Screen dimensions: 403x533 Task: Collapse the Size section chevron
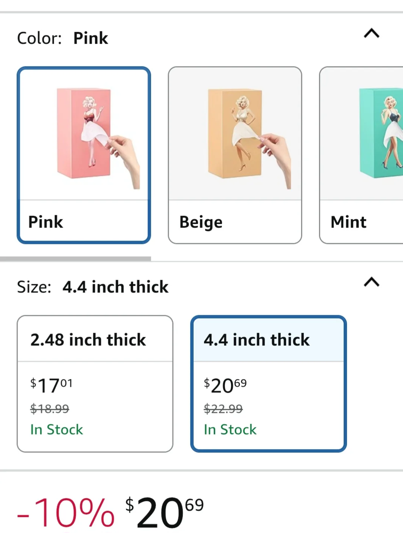pyautogui.click(x=371, y=282)
